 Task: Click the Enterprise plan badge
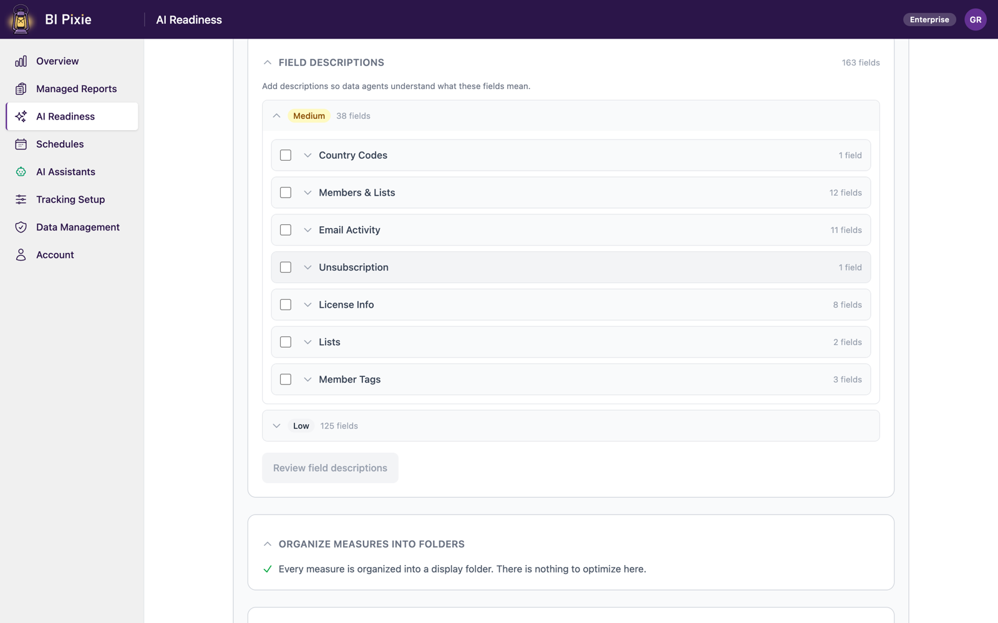[929, 19]
